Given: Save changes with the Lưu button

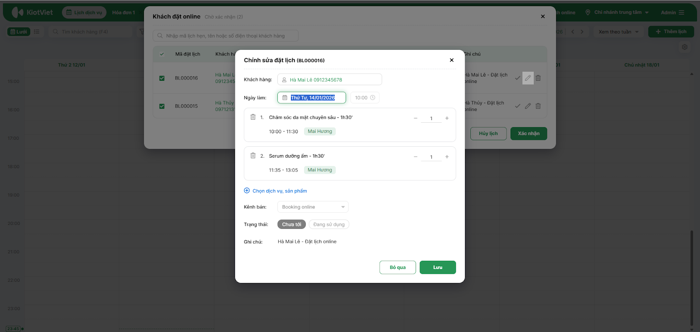Looking at the screenshot, I should (437, 267).
